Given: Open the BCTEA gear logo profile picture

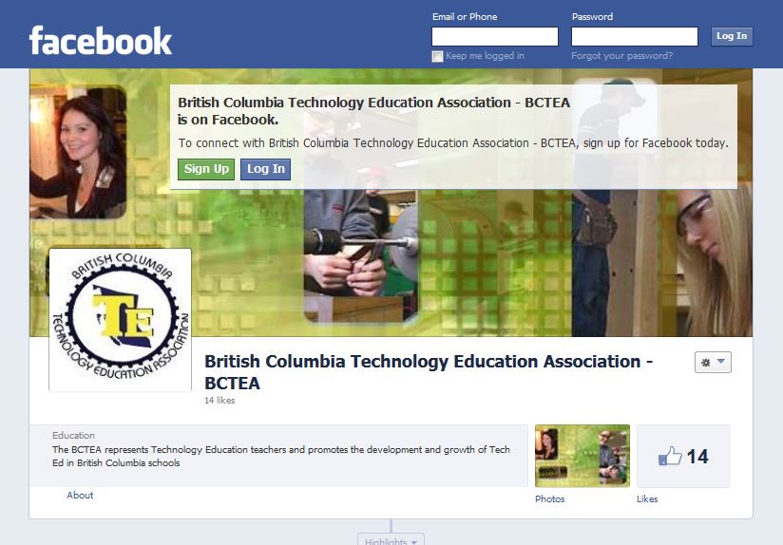Looking at the screenshot, I should click(x=120, y=320).
